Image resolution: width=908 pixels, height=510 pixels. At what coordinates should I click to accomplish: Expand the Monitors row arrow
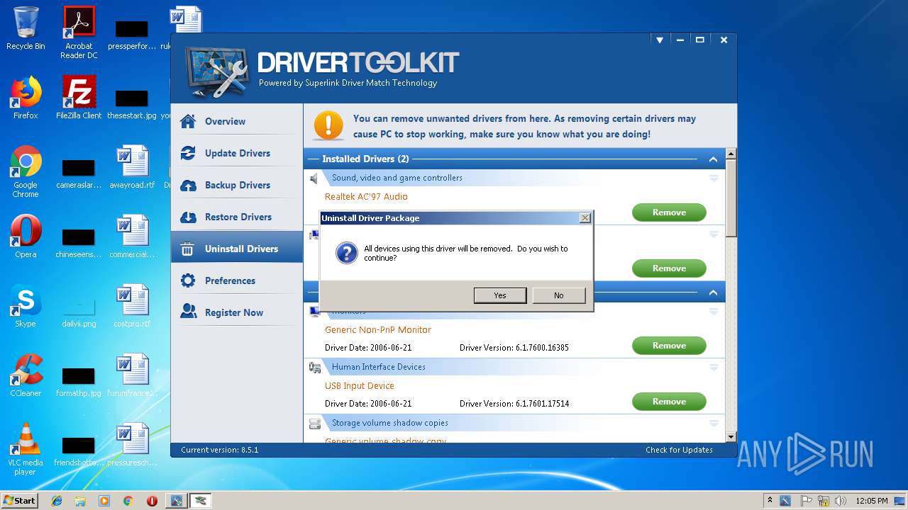[x=714, y=312]
